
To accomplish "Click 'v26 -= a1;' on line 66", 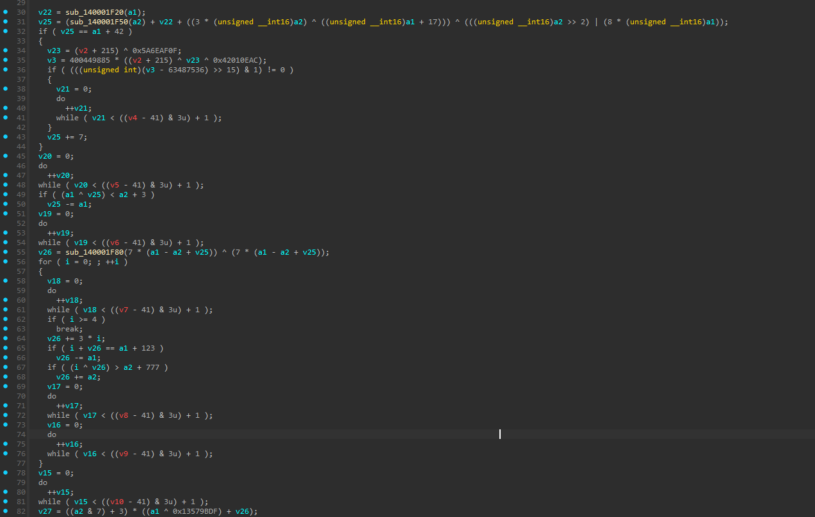I will point(79,358).
